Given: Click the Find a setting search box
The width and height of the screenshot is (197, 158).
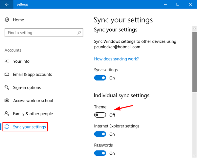Looking at the screenshot, I should [41, 33].
